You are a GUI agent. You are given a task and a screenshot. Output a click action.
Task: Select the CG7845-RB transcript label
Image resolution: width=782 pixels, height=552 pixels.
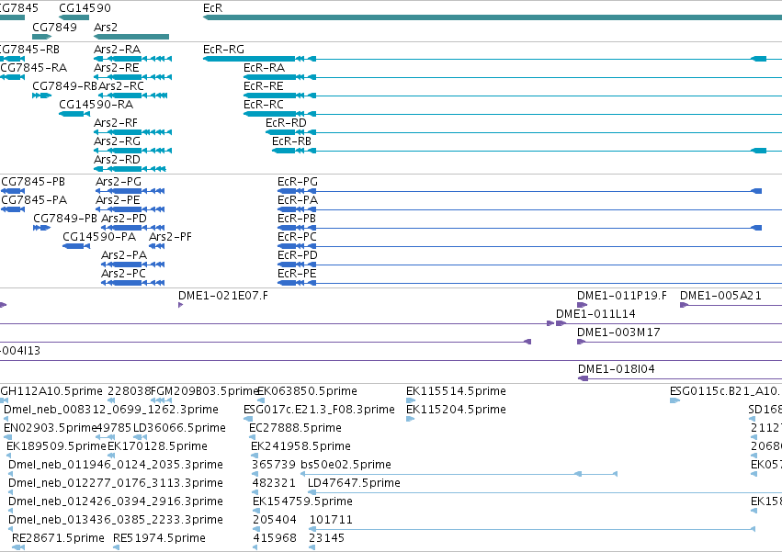[29, 50]
